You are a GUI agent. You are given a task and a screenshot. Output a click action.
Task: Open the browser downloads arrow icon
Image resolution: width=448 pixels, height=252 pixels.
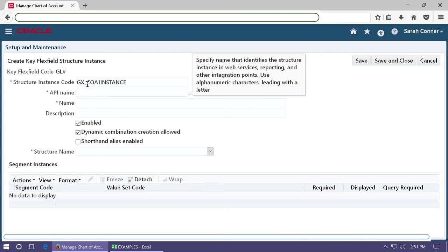tap(401, 17)
